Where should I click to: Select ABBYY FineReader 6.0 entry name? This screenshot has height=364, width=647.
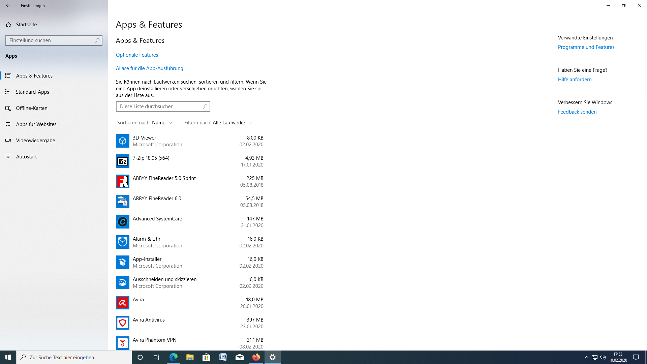pyautogui.click(x=157, y=199)
